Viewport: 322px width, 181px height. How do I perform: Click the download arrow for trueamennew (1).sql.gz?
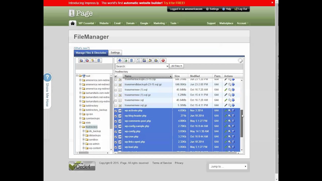click(x=233, y=95)
